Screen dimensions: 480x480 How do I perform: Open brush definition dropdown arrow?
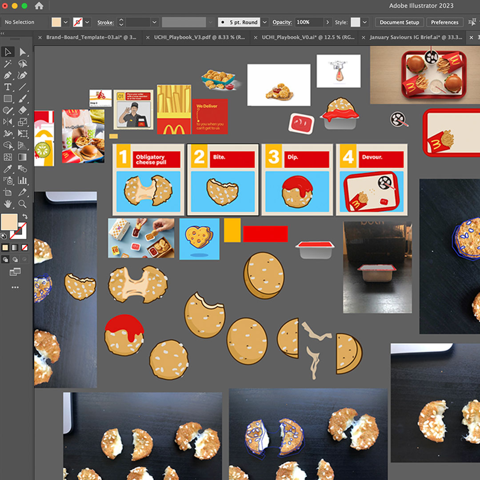point(265,22)
